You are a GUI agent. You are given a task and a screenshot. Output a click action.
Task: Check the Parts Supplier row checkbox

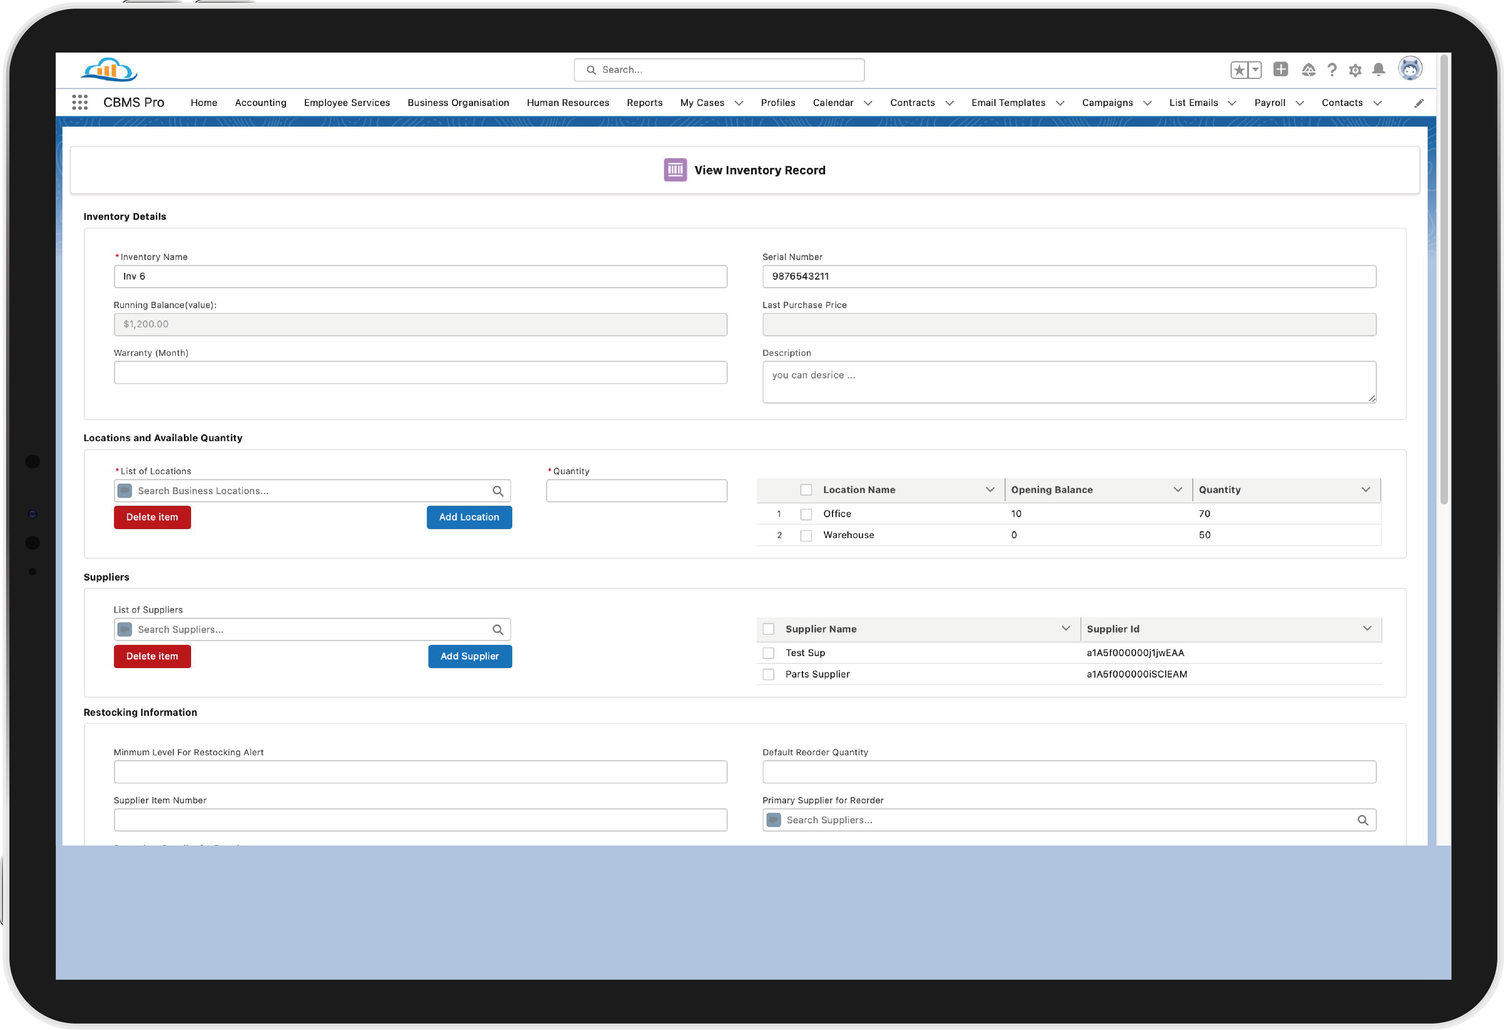click(768, 675)
